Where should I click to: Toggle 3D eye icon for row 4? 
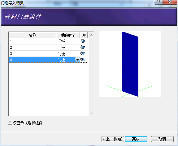(x=83, y=59)
